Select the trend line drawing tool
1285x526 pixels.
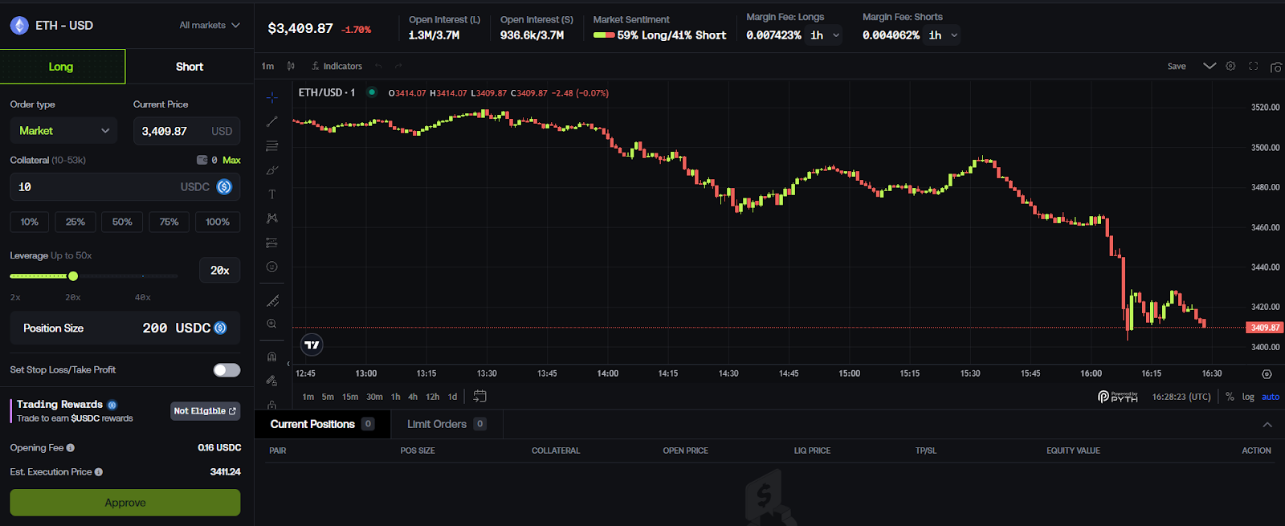pos(272,121)
